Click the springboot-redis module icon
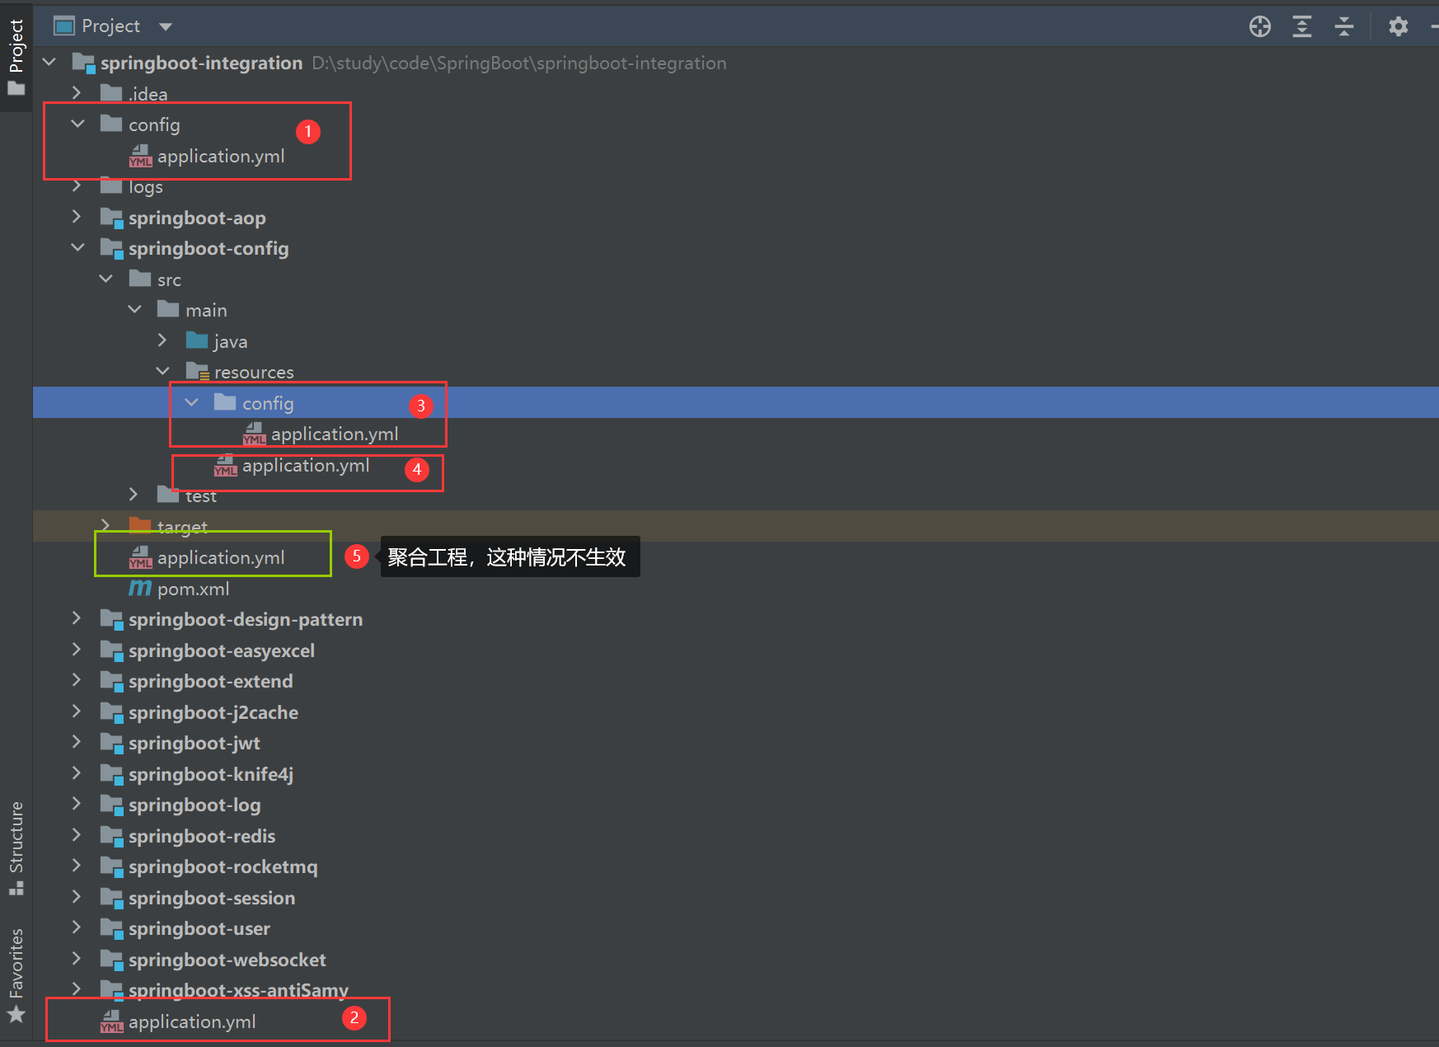 point(111,836)
